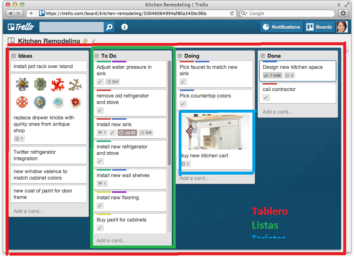Open the drawer knobs image thumbnail
354x257 pixels.
pyautogui.click(x=49, y=93)
